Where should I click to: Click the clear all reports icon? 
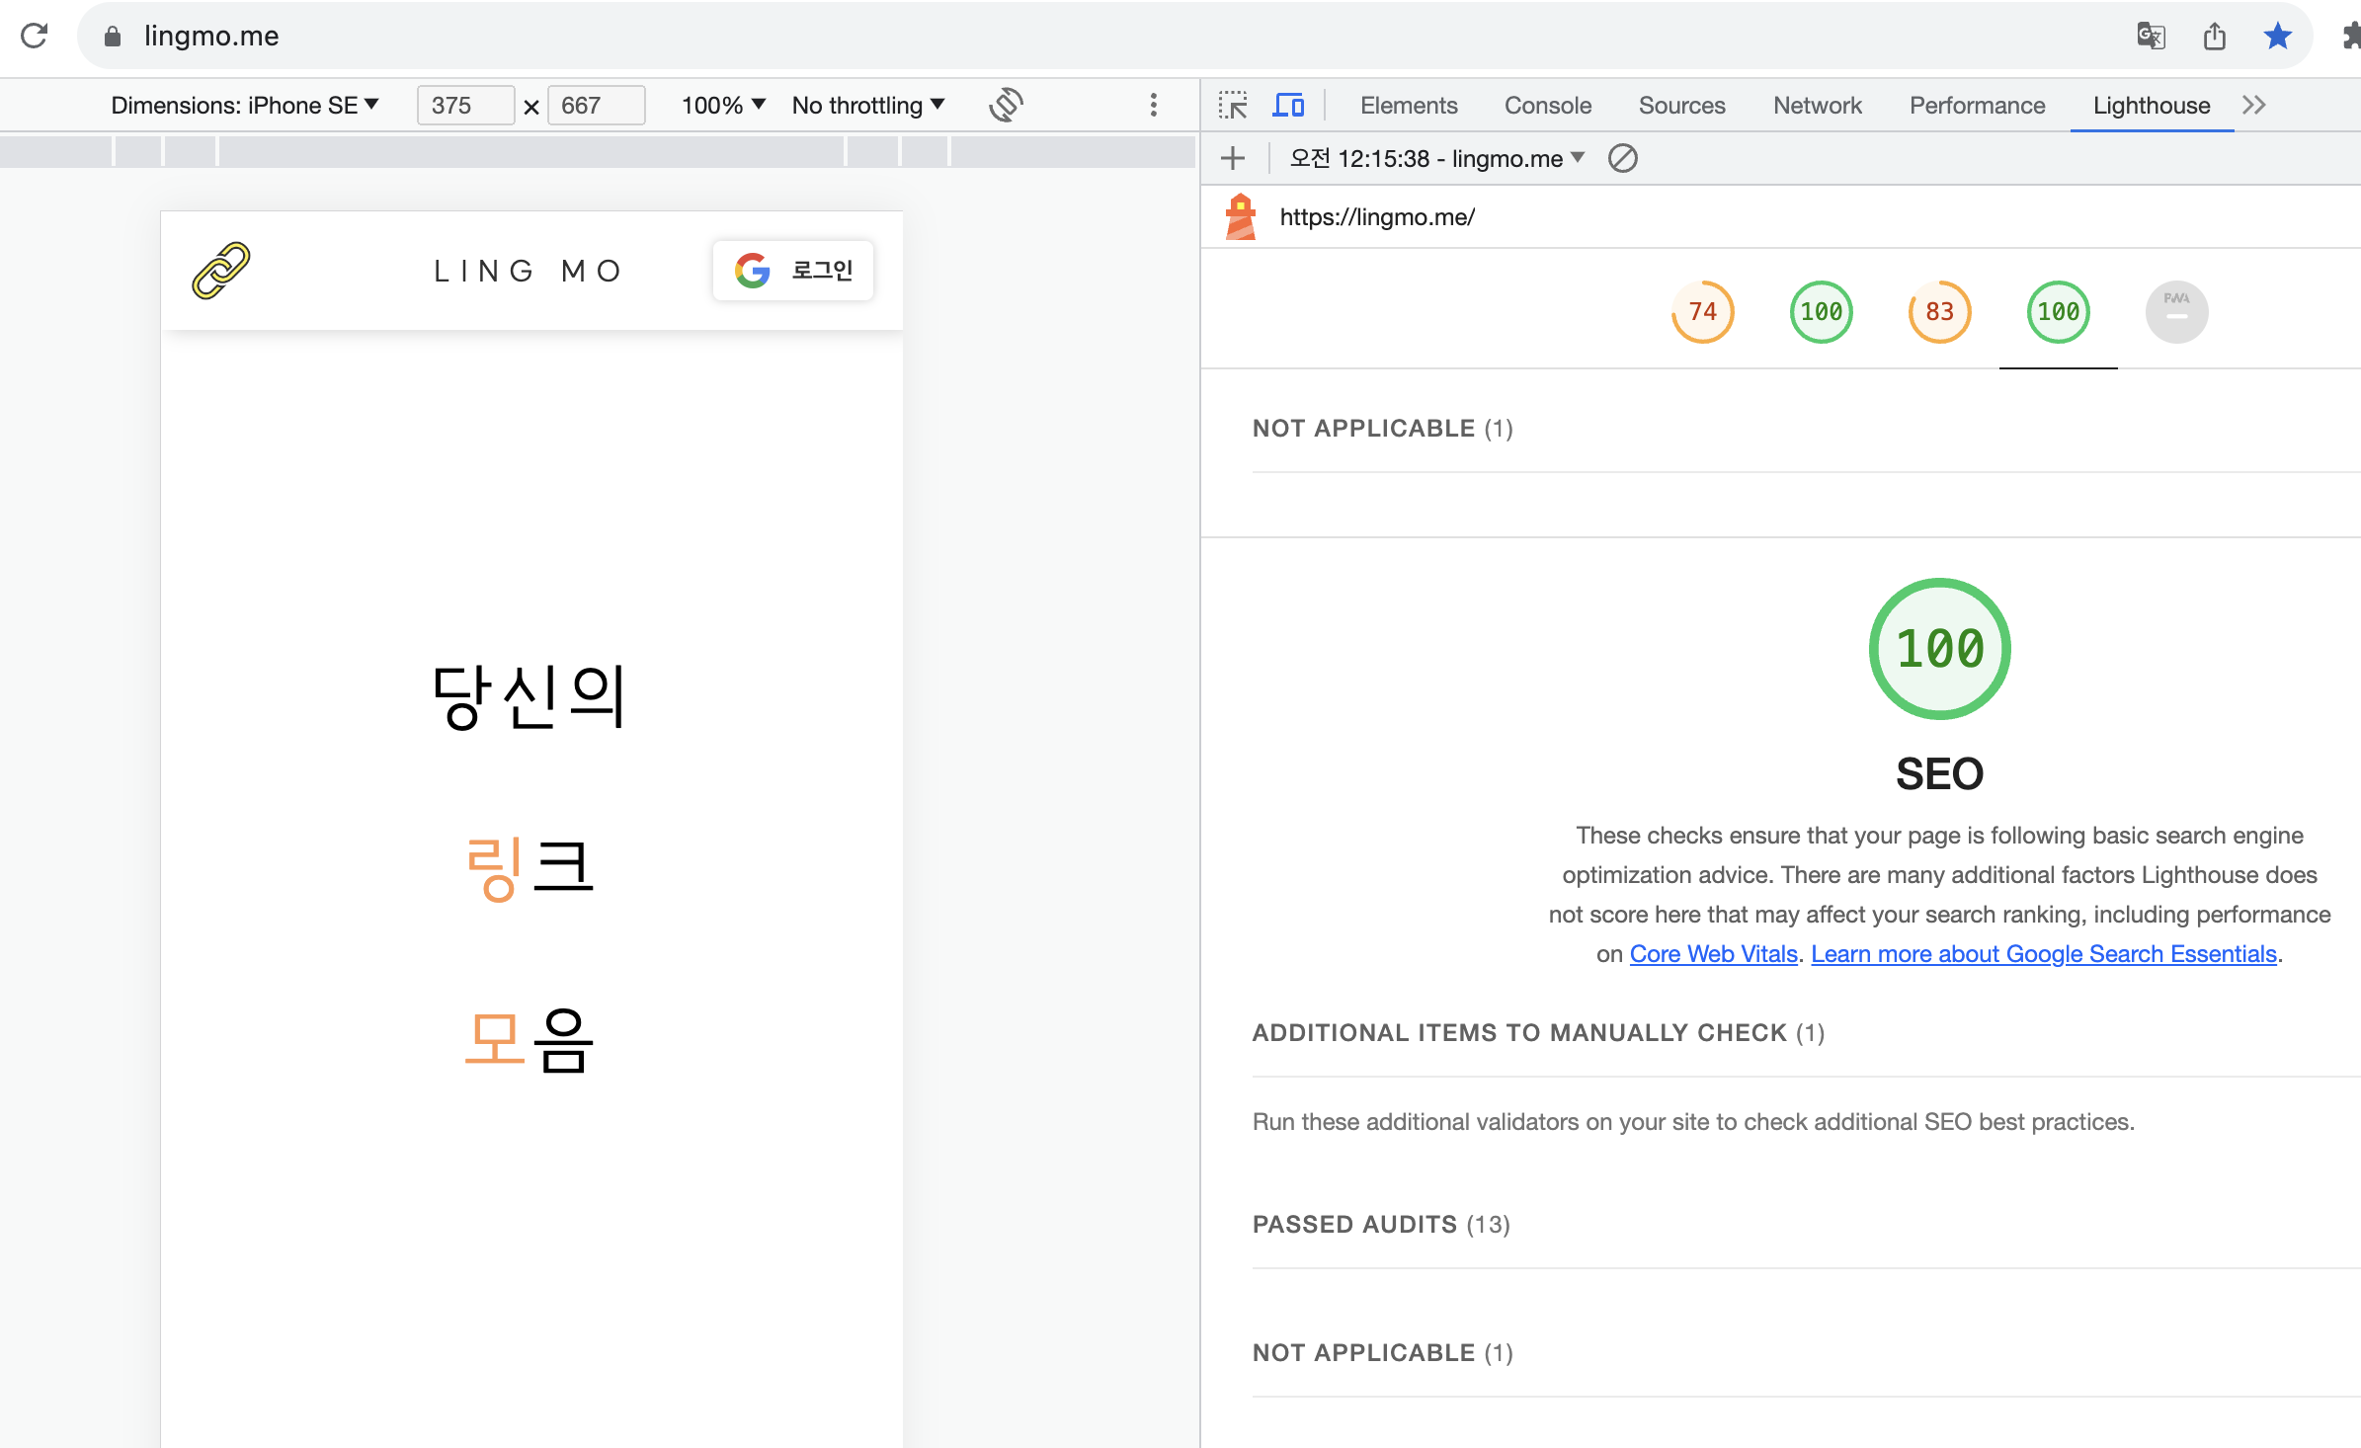pos(1622,158)
